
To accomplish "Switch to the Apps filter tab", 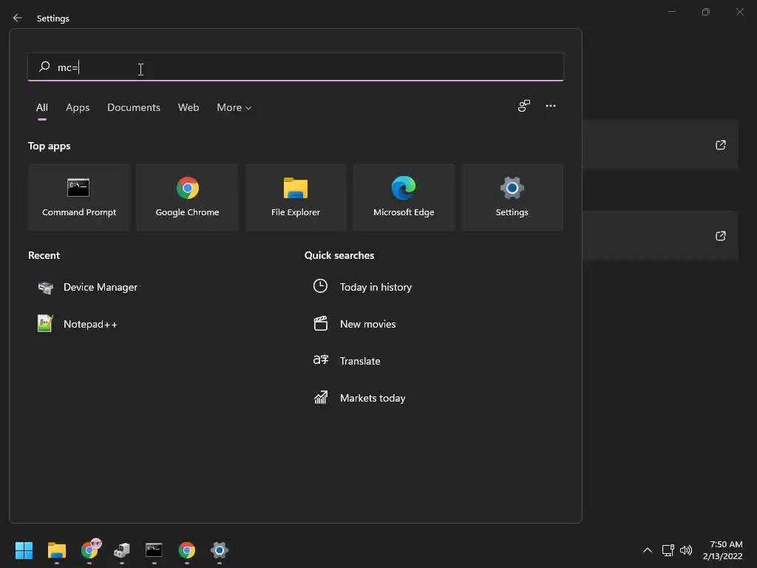I will click(x=78, y=107).
